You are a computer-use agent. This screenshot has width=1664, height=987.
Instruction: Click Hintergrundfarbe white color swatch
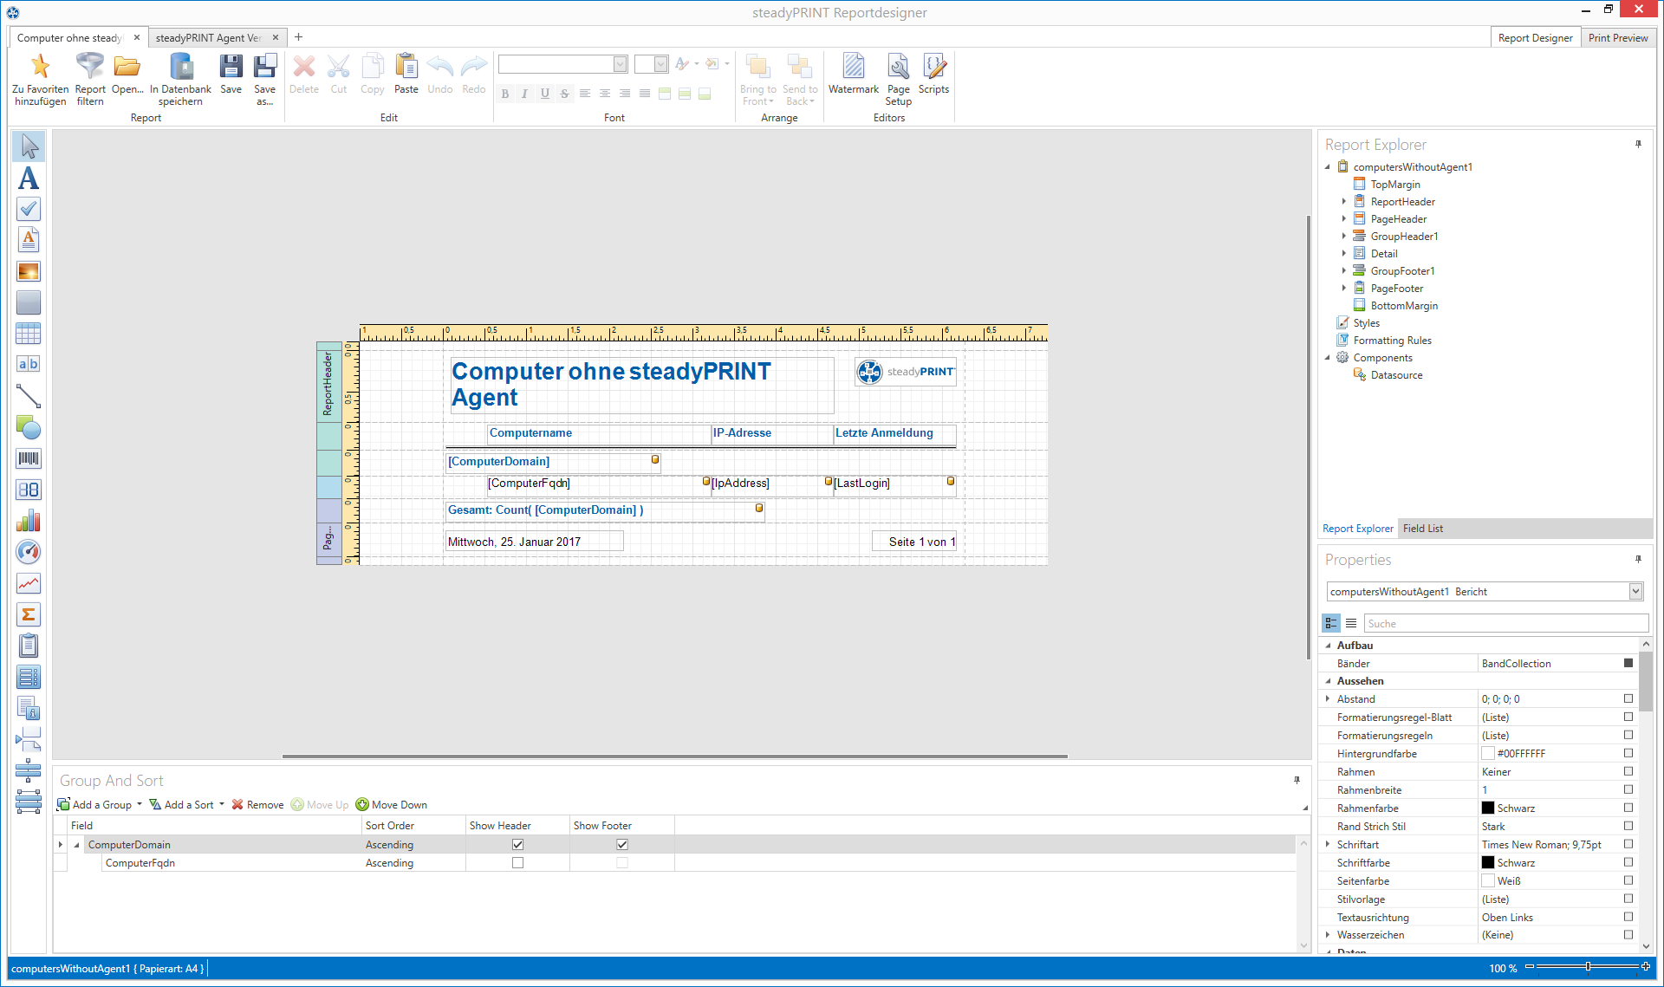tap(1488, 753)
